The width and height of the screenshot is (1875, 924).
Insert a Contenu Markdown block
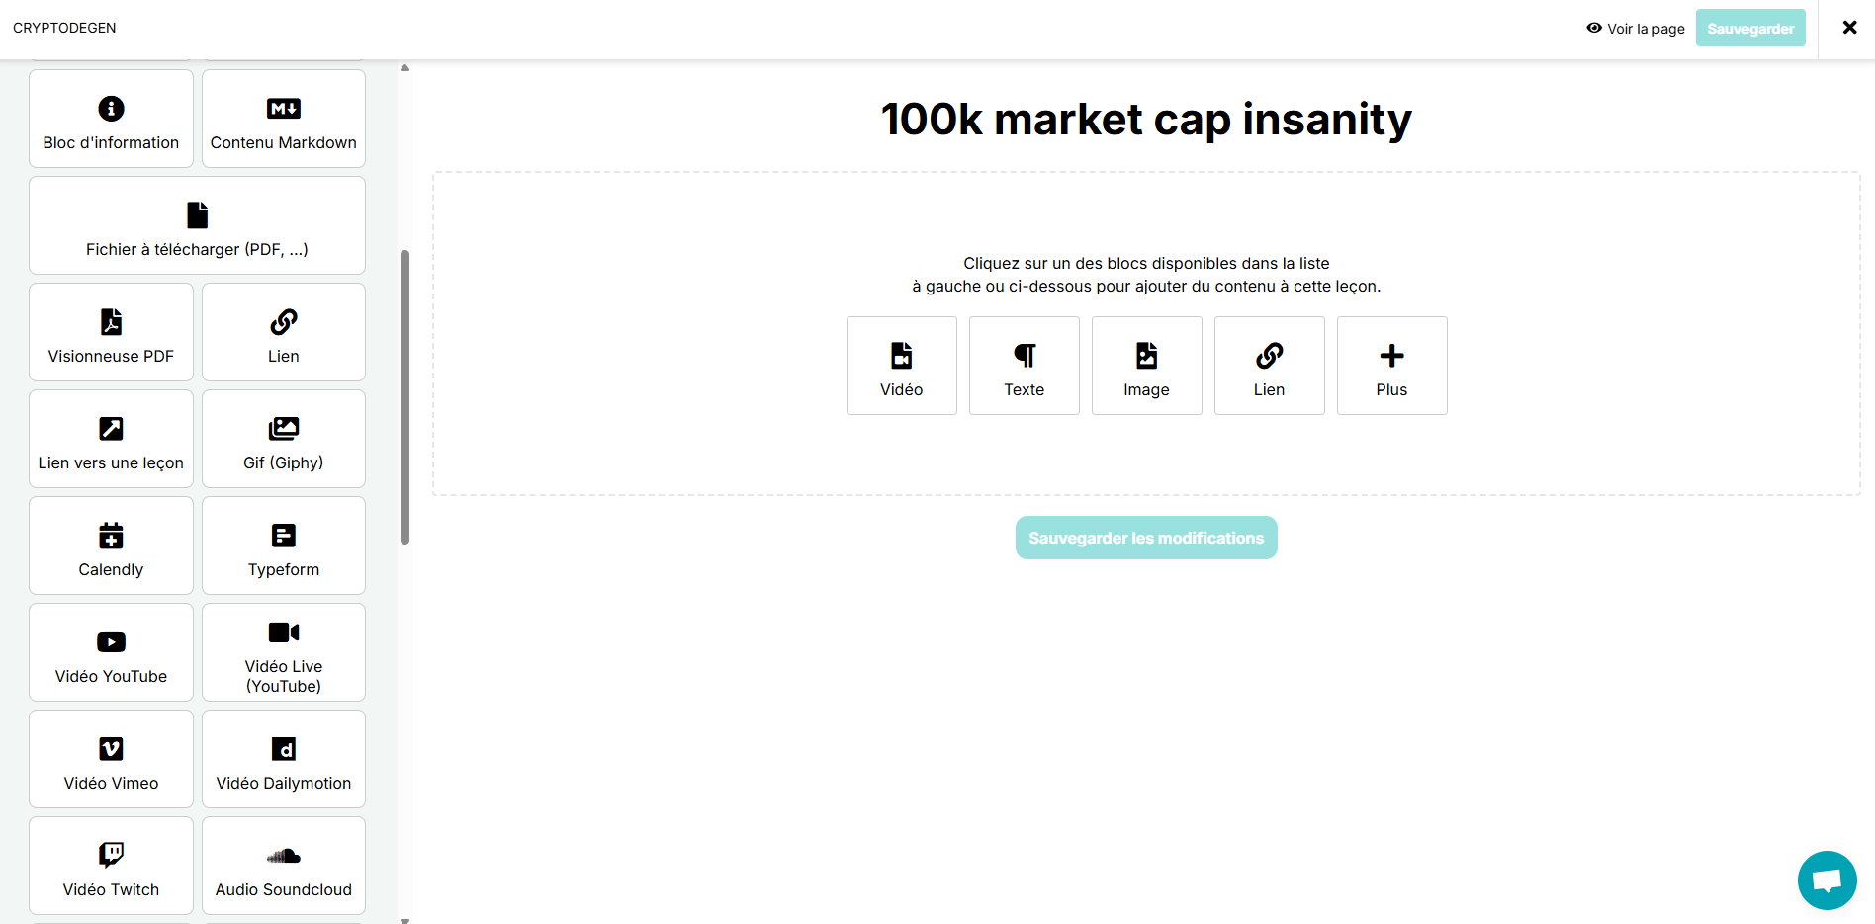(284, 120)
